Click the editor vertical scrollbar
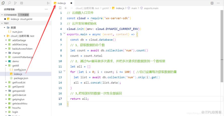Screen dimensions: 224x116 [x=222, y=46]
